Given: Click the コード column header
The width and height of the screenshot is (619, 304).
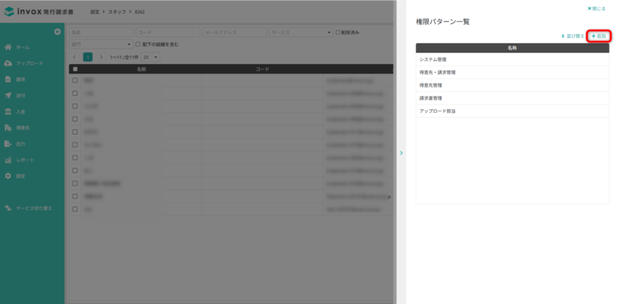Looking at the screenshot, I should 262,69.
